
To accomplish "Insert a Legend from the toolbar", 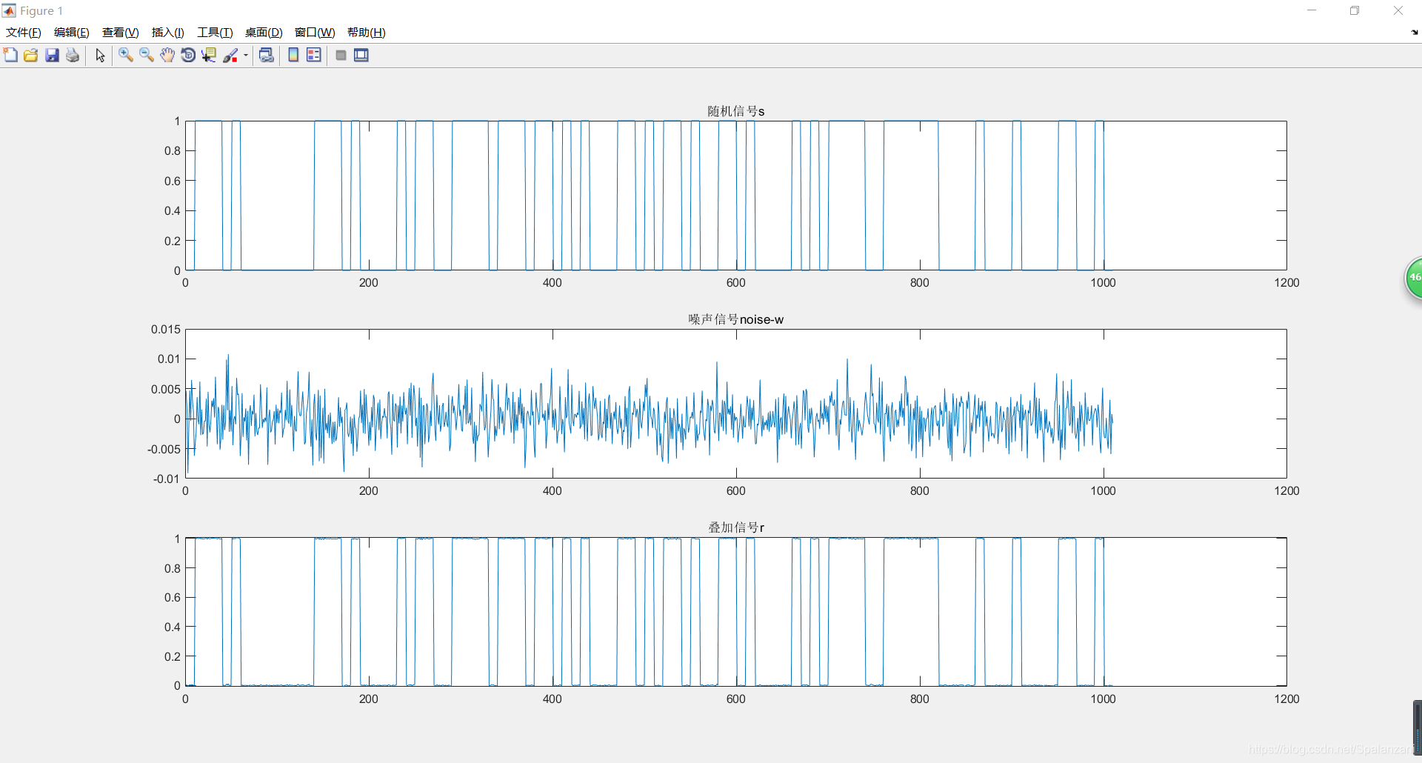I will tap(314, 55).
